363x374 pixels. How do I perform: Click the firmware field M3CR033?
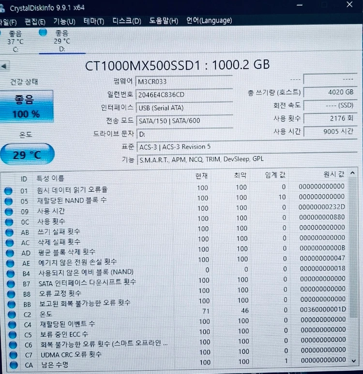point(184,81)
